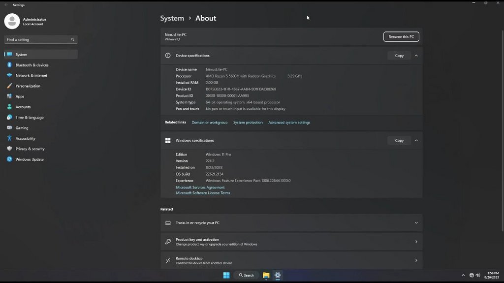Click the Privacy & security shield icon
This screenshot has height=283, width=504.
click(x=9, y=149)
